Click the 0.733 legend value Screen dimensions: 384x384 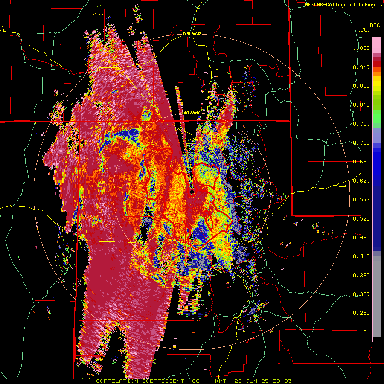point(361,143)
